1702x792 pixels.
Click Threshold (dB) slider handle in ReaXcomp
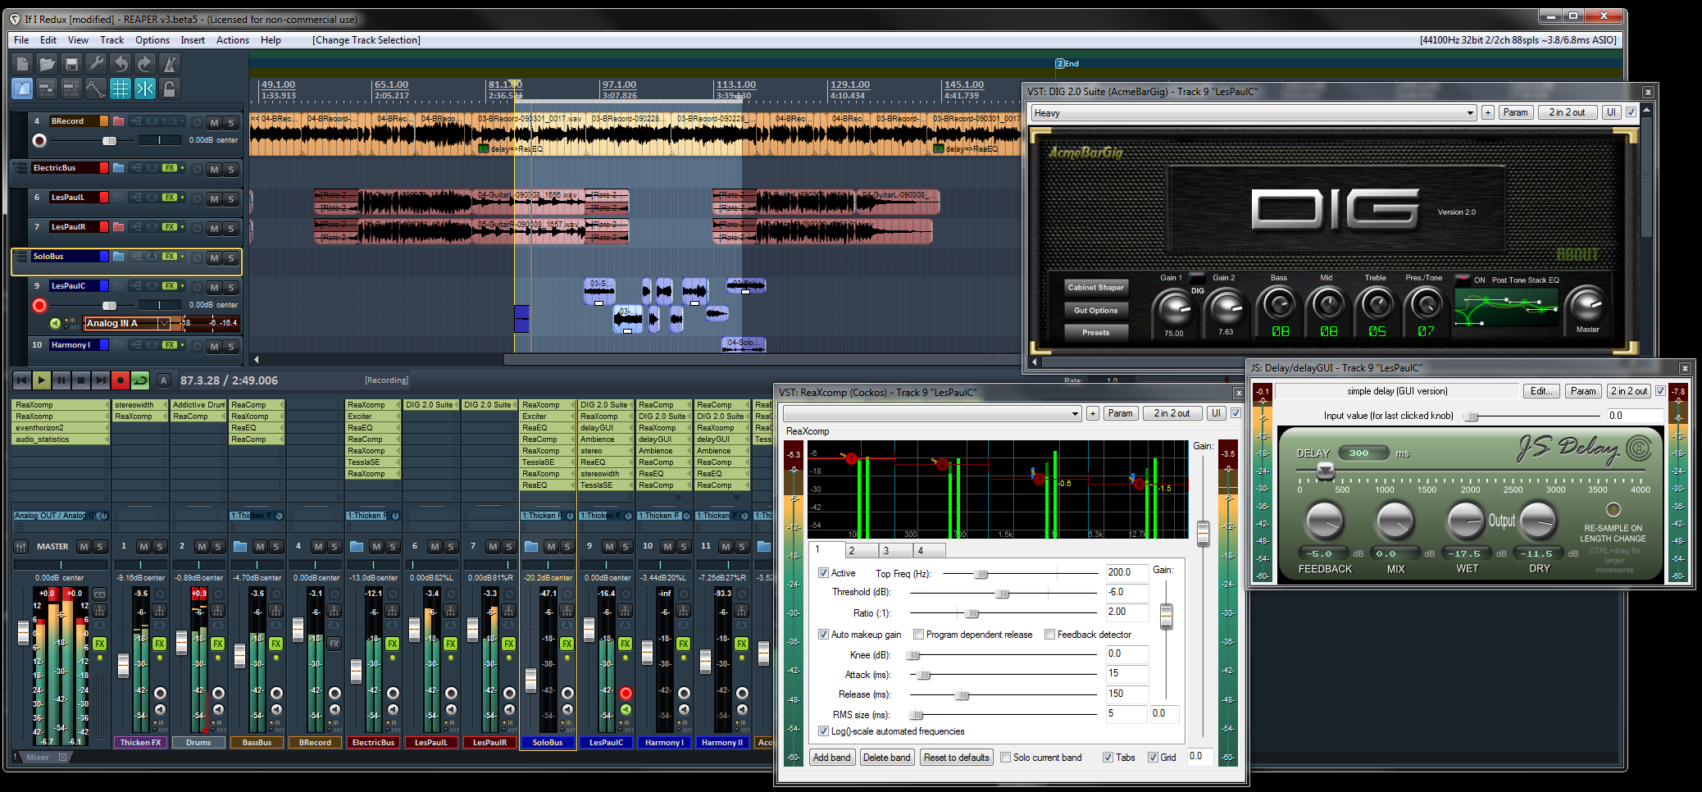click(1002, 594)
